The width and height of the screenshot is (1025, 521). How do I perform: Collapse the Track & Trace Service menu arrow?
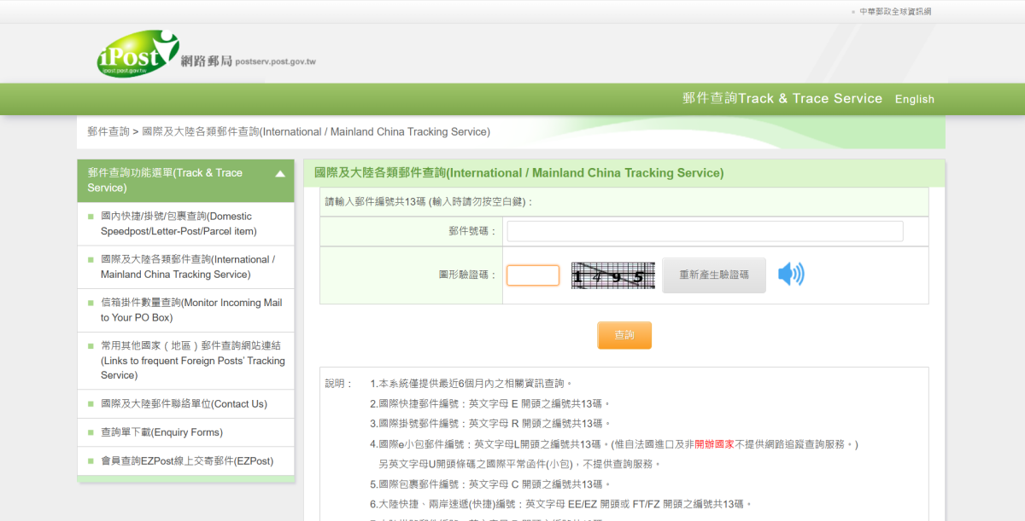coord(279,174)
